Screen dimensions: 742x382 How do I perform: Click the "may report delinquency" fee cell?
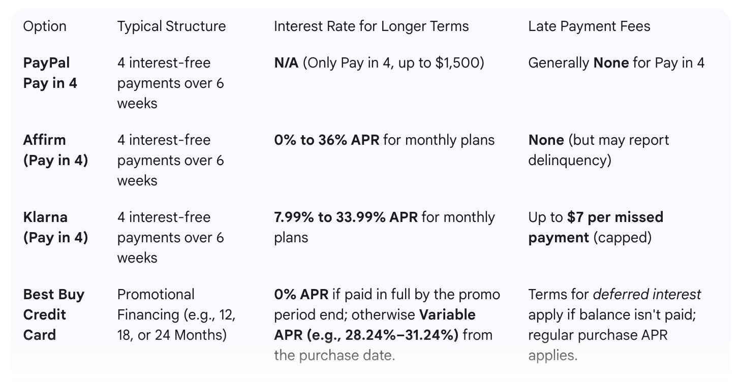point(598,150)
